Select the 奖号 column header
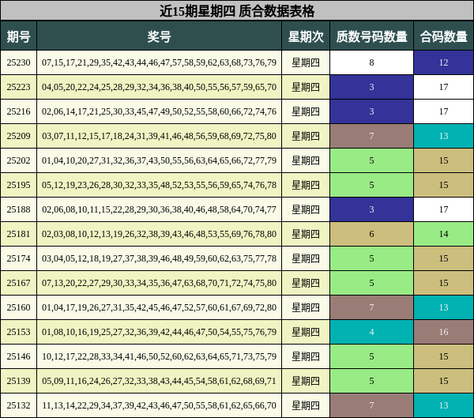 click(159, 37)
